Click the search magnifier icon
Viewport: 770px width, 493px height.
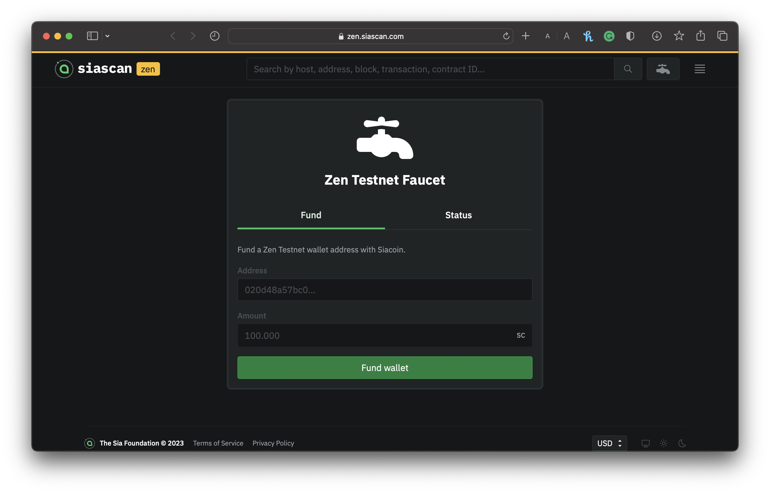(628, 69)
